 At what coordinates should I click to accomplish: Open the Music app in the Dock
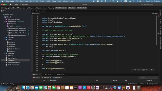(89, 88)
